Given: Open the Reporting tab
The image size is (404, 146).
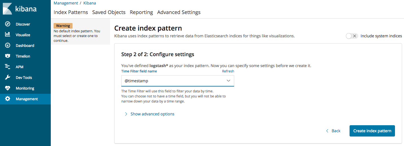Looking at the screenshot, I should (x=141, y=12).
